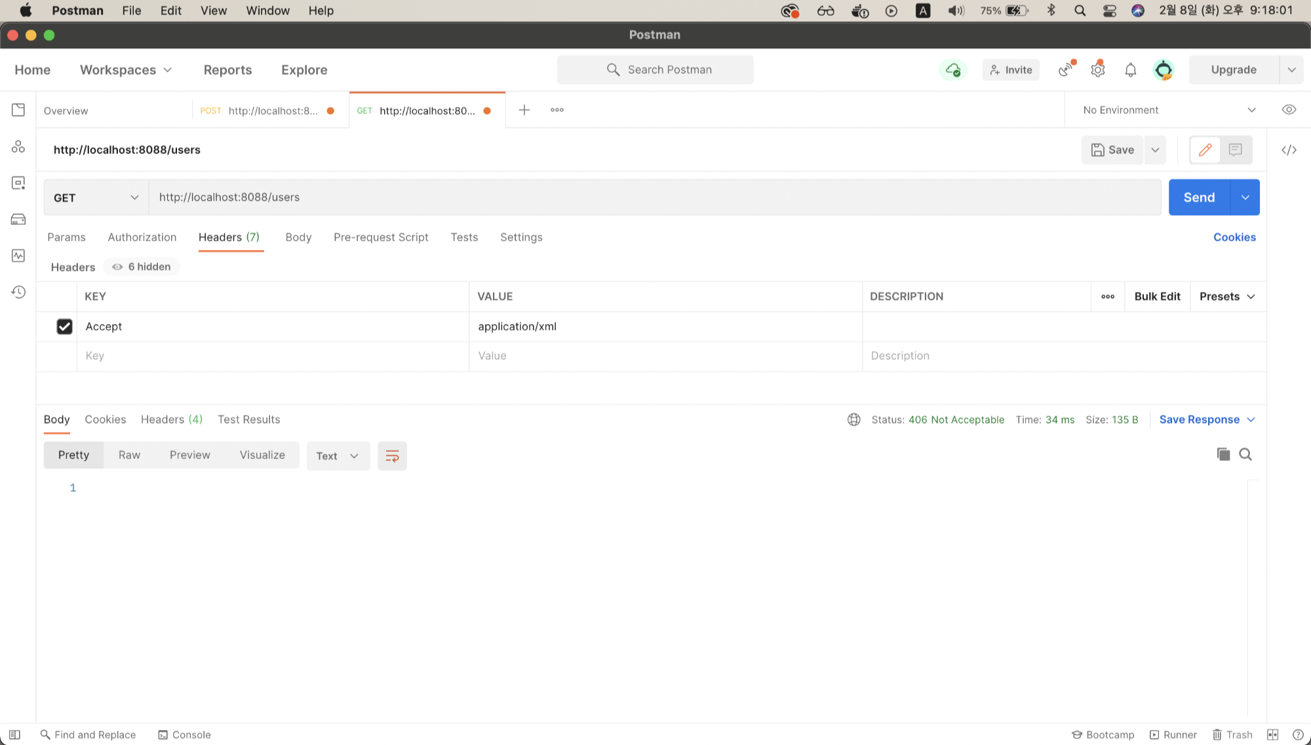
Task: Open the GET method dropdown
Action: coord(96,197)
